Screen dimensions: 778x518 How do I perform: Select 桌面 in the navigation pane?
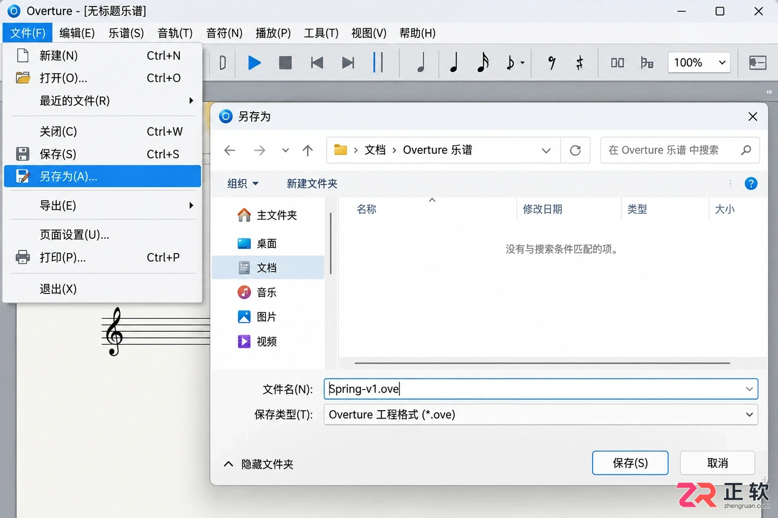(x=267, y=244)
